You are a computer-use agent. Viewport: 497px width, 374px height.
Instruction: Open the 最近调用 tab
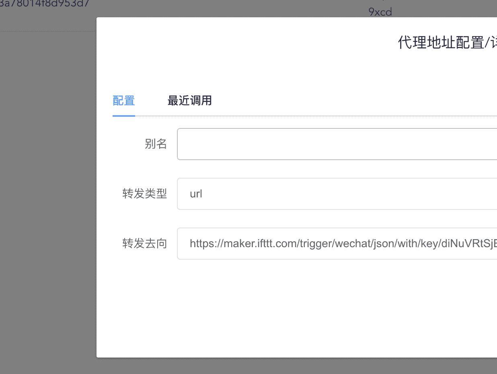pos(189,101)
